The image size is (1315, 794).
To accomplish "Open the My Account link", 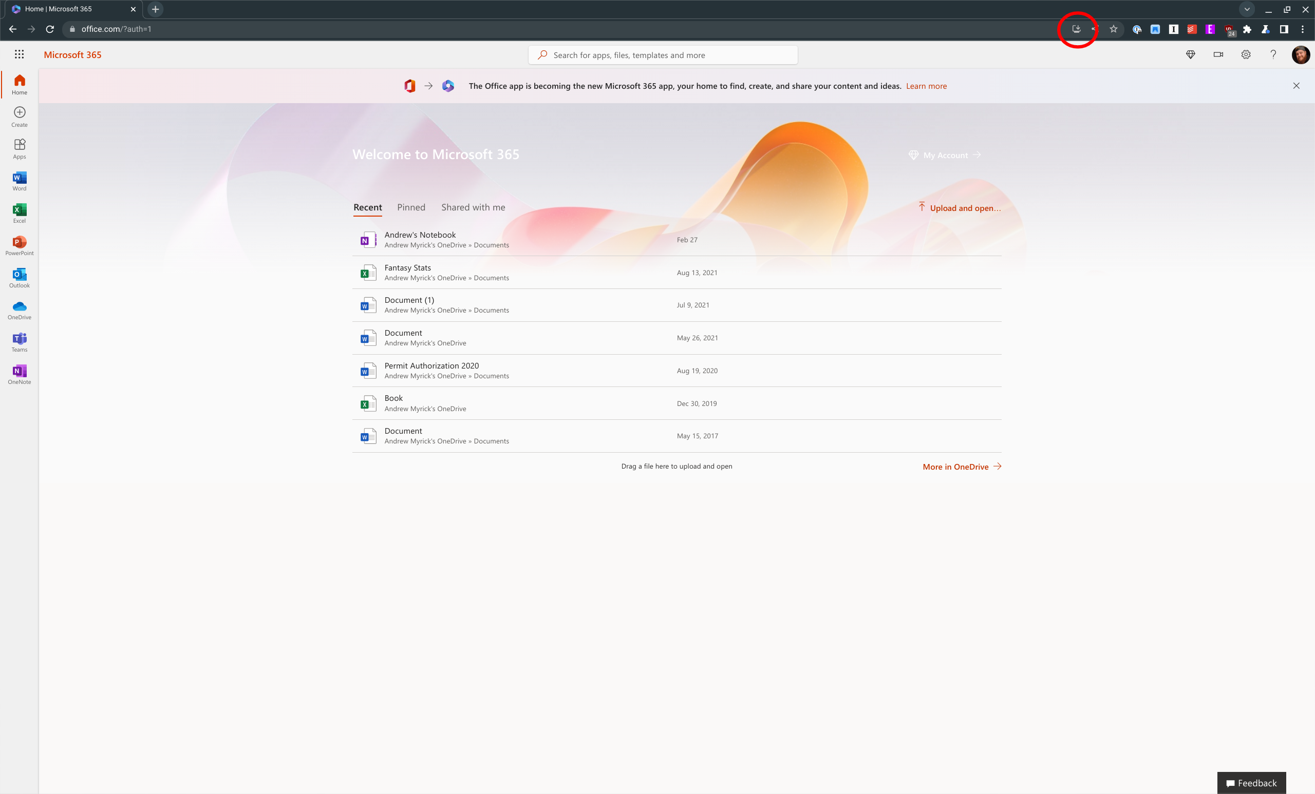I will (945, 155).
